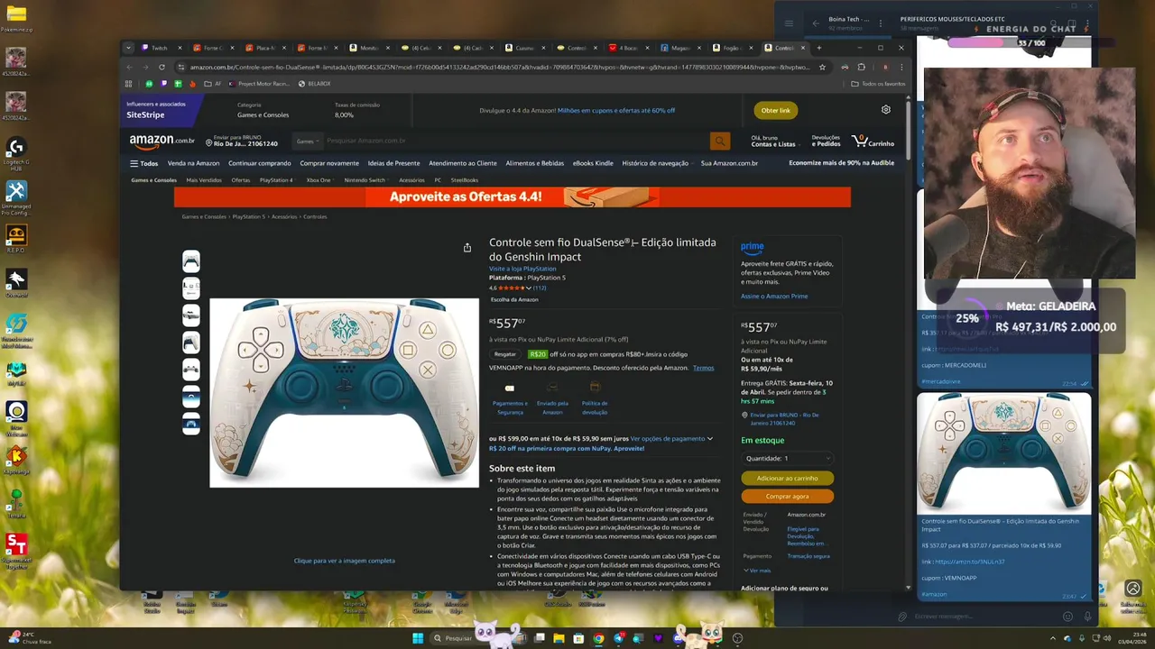The height and width of the screenshot is (649, 1155).
Task: Open Chrome from the taskbar
Action: pos(598,638)
